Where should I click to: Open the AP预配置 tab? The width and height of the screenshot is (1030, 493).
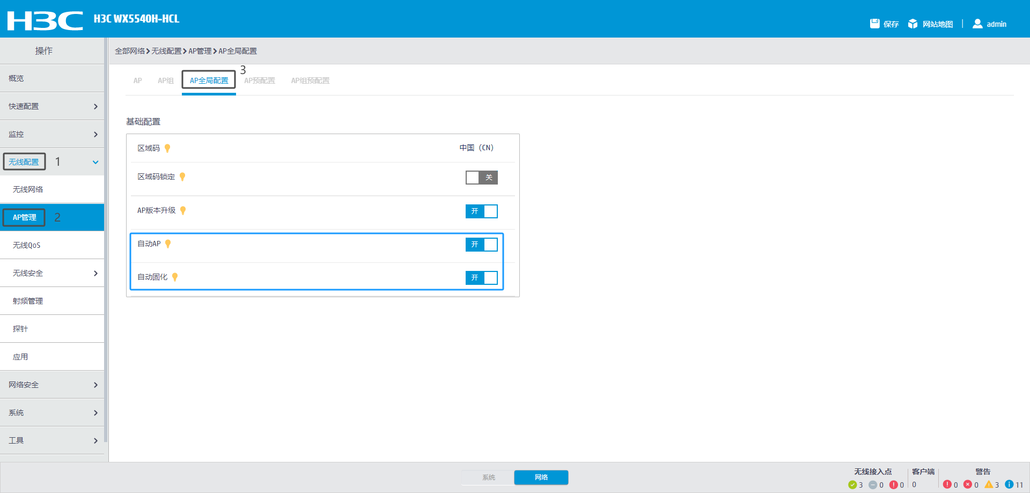coord(260,80)
